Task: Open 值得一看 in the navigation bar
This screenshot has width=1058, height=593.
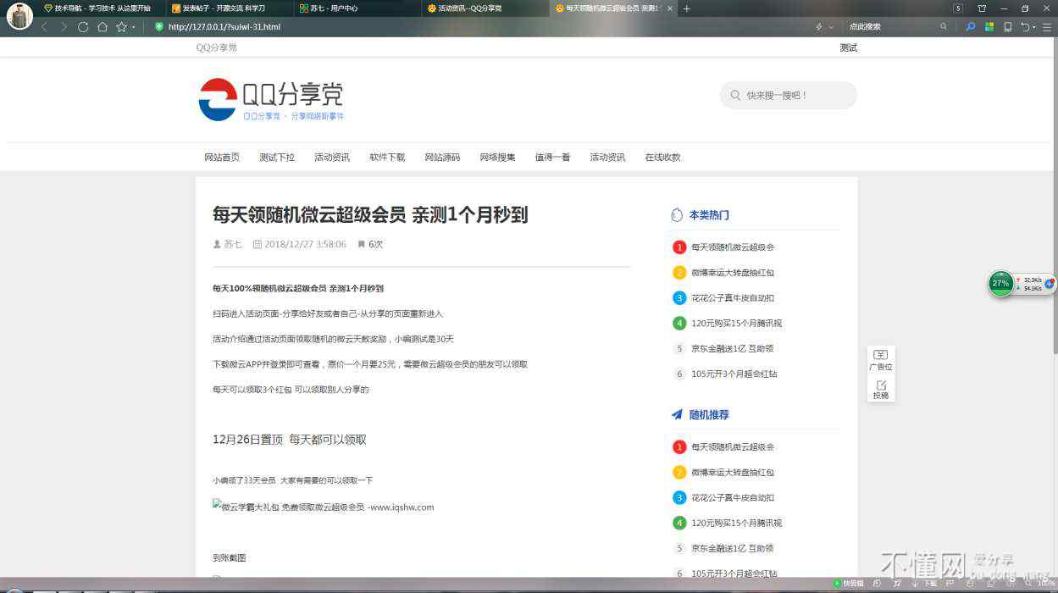Action: 552,158
